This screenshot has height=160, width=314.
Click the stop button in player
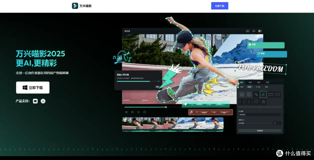(x=145, y=112)
